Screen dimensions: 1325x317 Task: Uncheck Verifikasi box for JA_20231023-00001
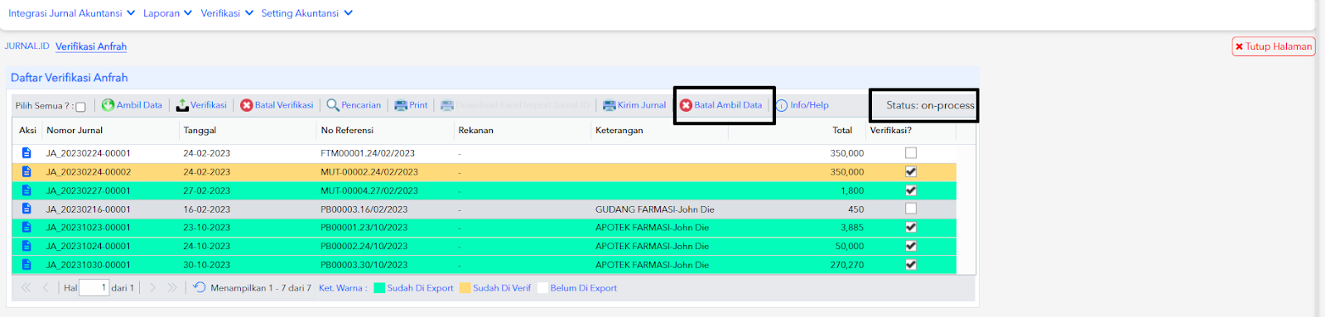tap(911, 227)
